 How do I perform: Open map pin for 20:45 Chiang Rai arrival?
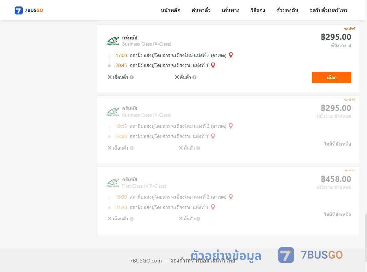[213, 65]
